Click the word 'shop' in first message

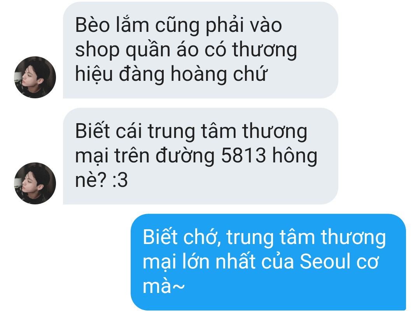click(x=97, y=50)
